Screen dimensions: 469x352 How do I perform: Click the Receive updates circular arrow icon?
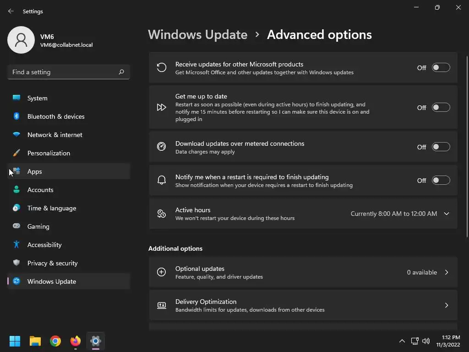click(x=162, y=67)
